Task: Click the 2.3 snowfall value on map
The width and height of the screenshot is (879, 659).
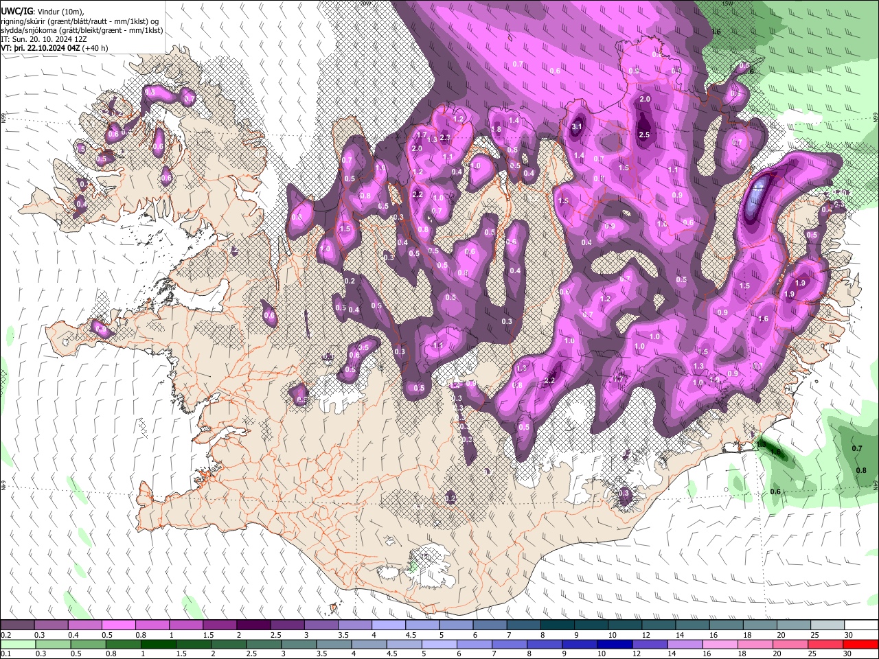Action: (444, 137)
